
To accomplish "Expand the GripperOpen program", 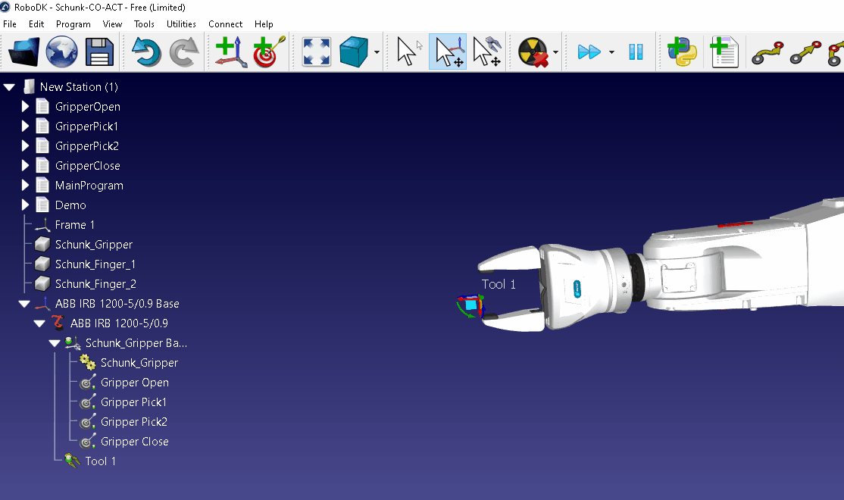I will [x=25, y=107].
